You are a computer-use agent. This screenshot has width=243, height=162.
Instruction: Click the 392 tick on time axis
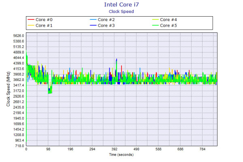pyautogui.click(x=114, y=149)
